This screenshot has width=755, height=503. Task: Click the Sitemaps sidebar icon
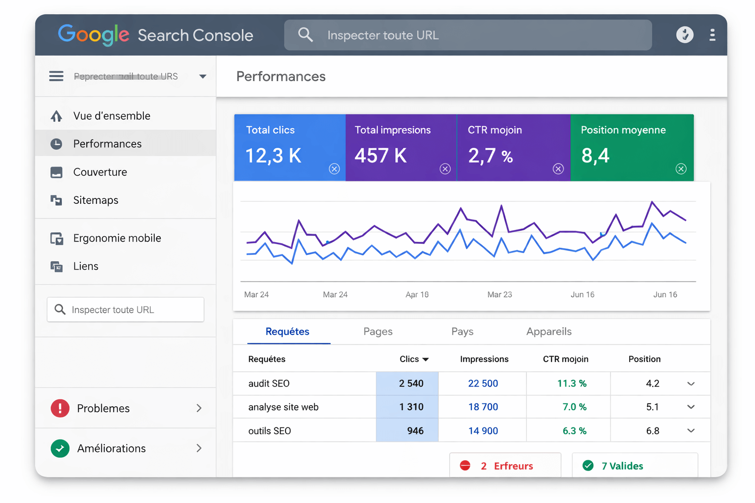tap(57, 200)
